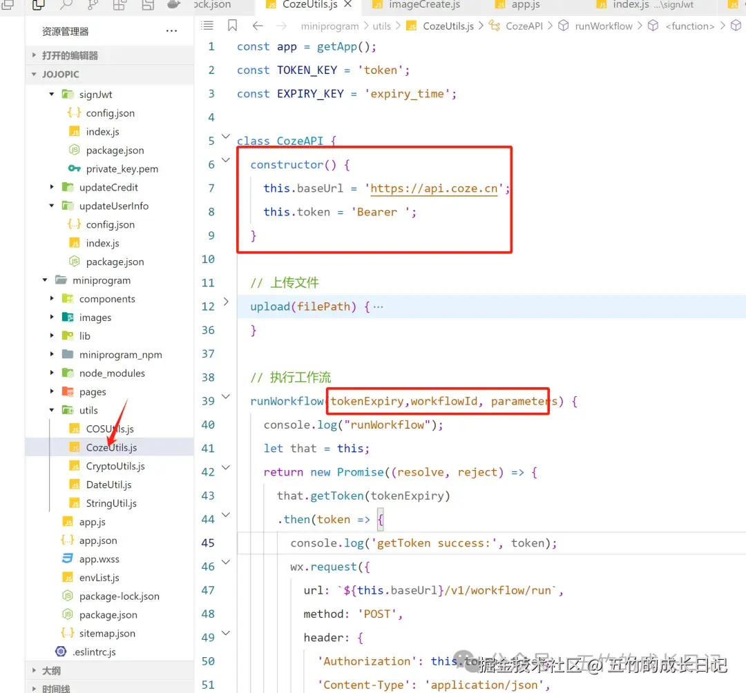Go back with the left arrow icon
This screenshot has height=693, width=746.
tap(258, 26)
